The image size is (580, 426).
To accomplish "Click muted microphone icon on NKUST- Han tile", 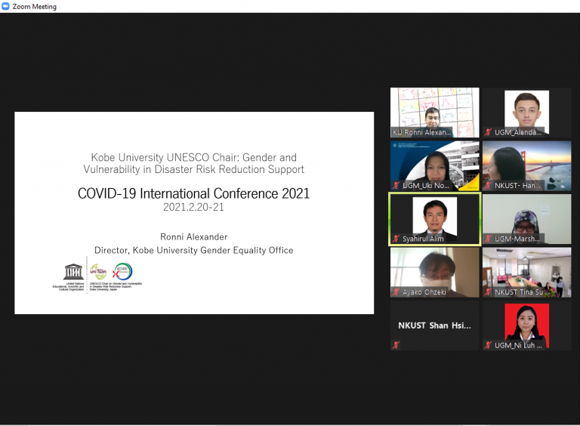I will [x=489, y=185].
